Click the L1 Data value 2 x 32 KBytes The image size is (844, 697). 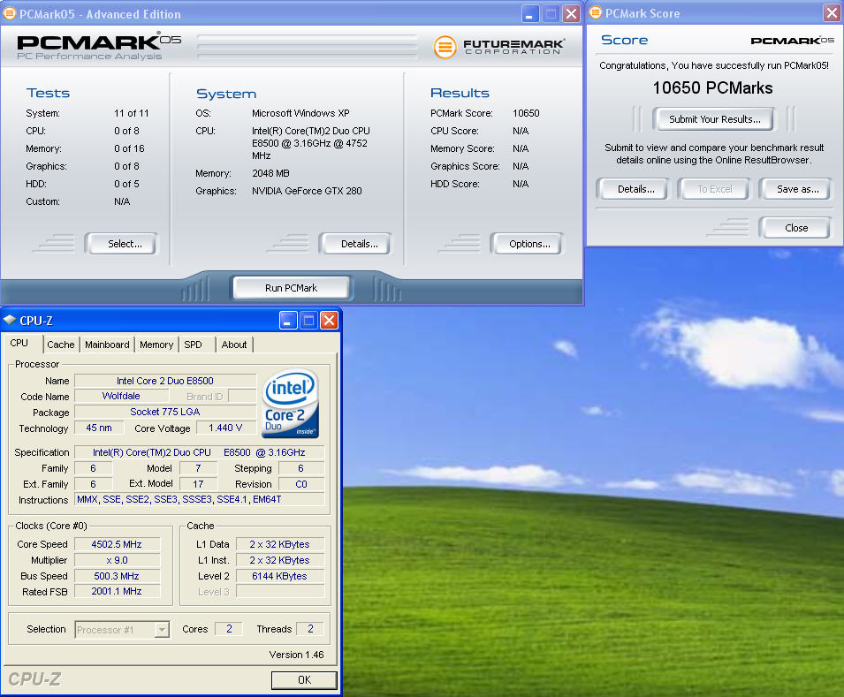(x=280, y=544)
